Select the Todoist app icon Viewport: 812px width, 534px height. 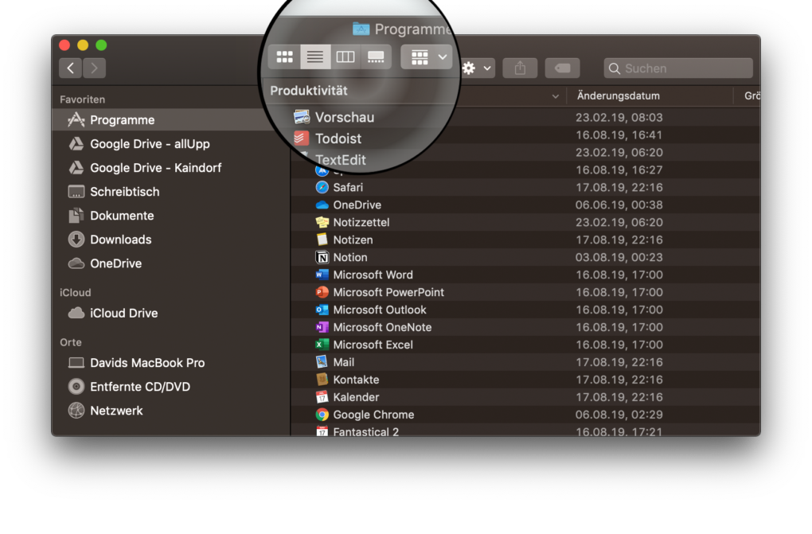tap(302, 138)
